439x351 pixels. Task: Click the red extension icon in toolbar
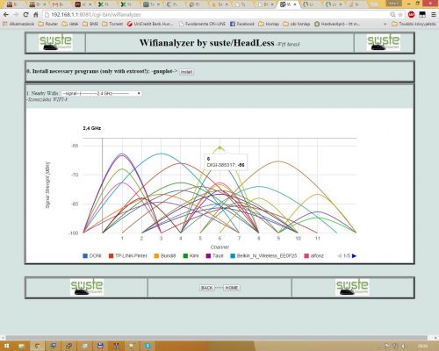(411, 14)
